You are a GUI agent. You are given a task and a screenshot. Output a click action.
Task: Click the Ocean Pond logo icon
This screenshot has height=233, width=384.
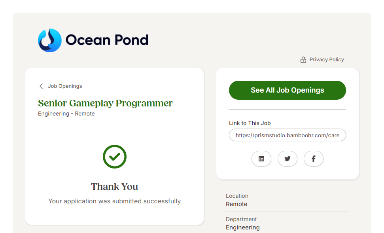point(50,40)
